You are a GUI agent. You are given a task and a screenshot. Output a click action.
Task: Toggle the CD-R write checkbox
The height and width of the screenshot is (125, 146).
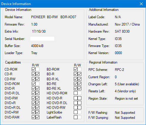tap(38, 74)
